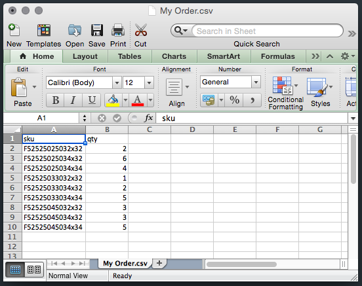Open the font size 12 dropdown

pos(149,82)
